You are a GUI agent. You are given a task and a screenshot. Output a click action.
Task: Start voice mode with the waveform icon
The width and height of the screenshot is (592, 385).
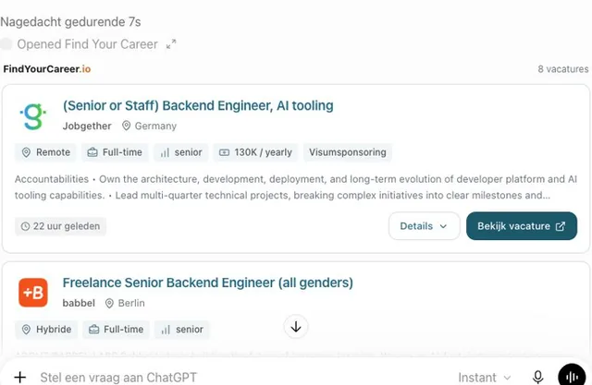[x=573, y=377]
